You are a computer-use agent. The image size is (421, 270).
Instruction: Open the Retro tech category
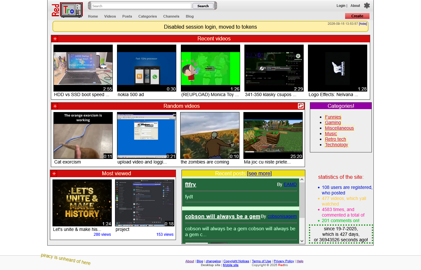(x=335, y=139)
